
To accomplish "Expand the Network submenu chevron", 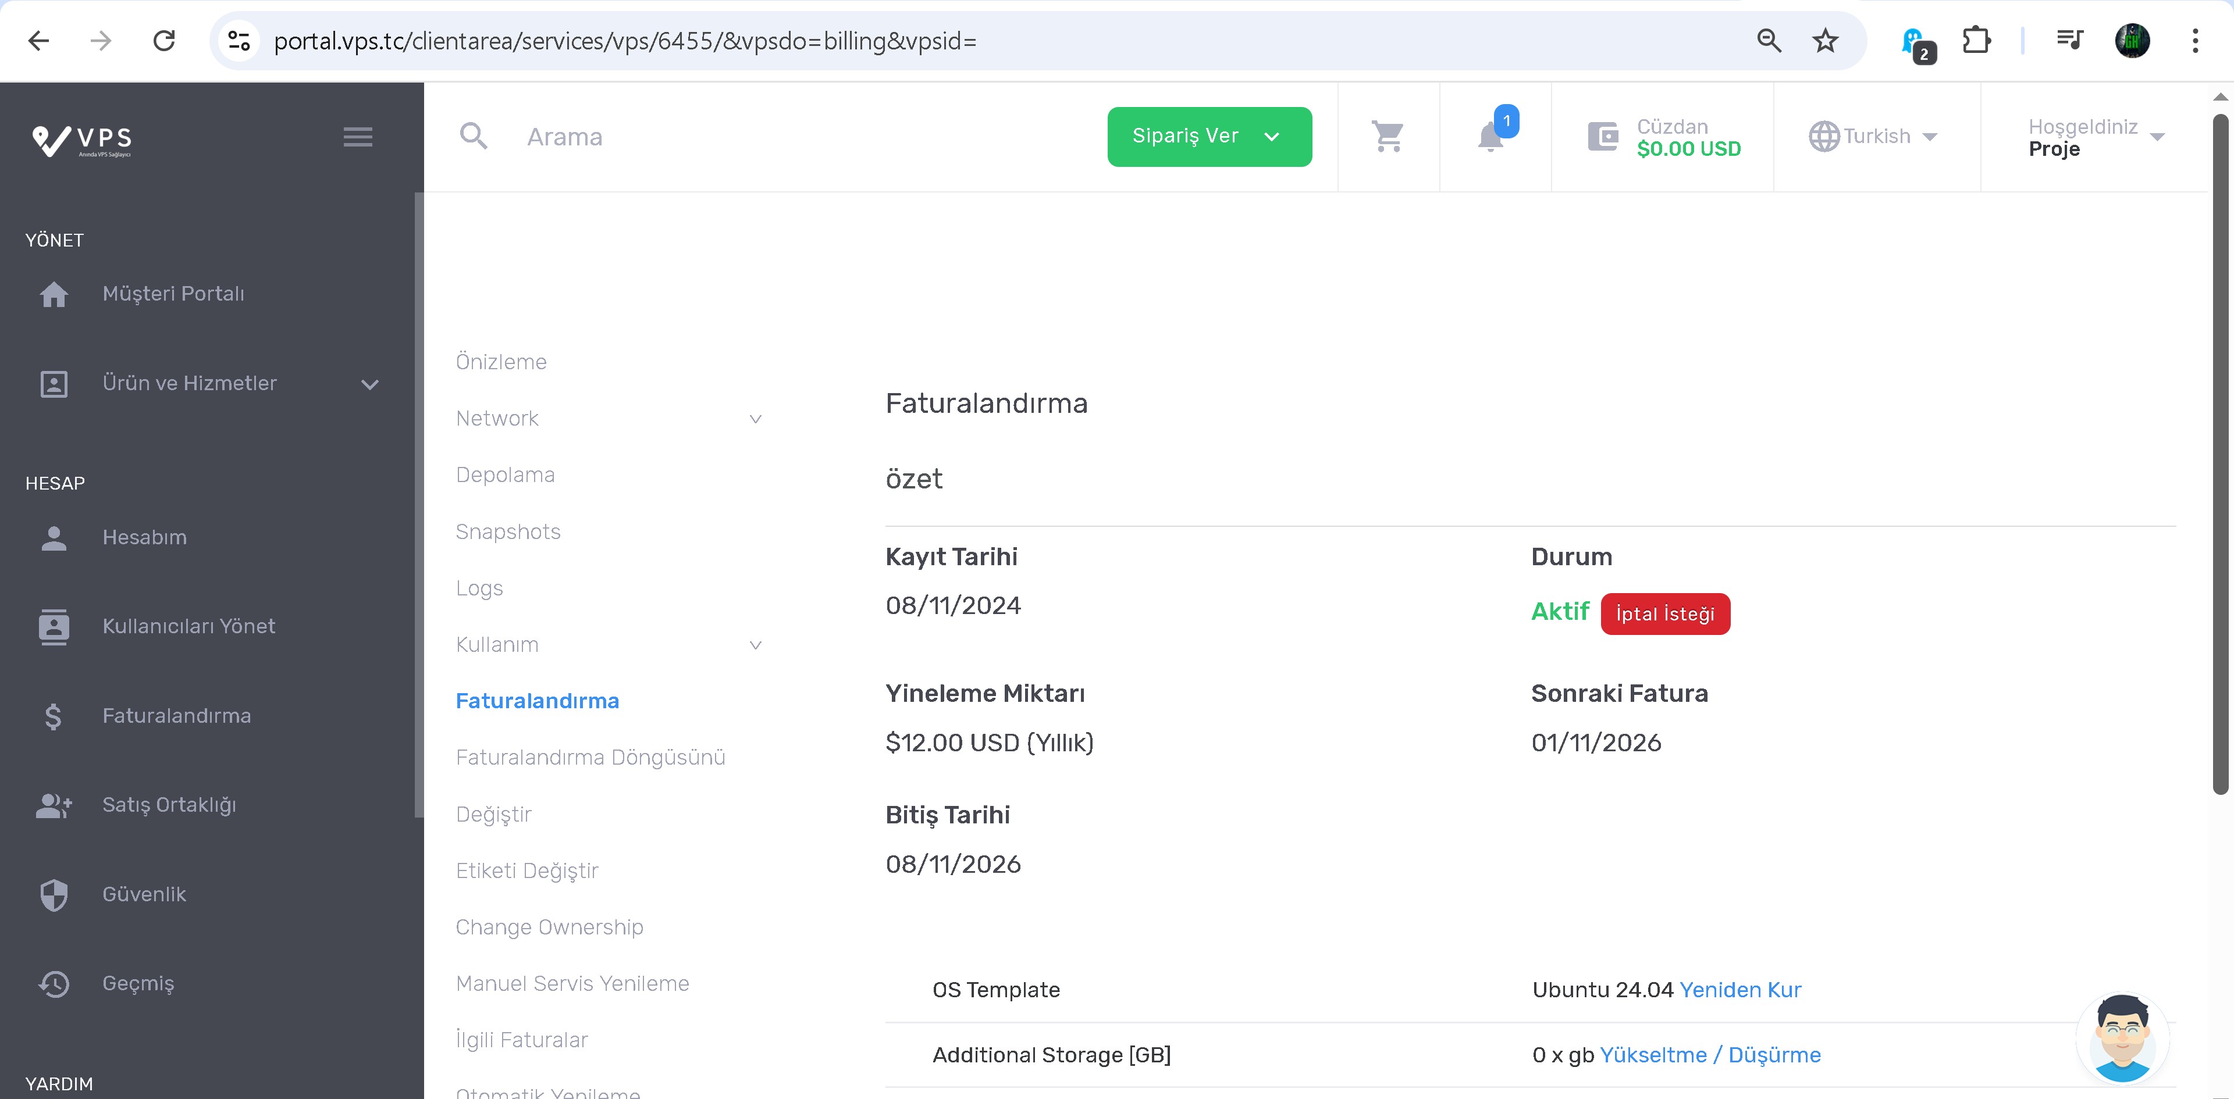I will point(755,419).
